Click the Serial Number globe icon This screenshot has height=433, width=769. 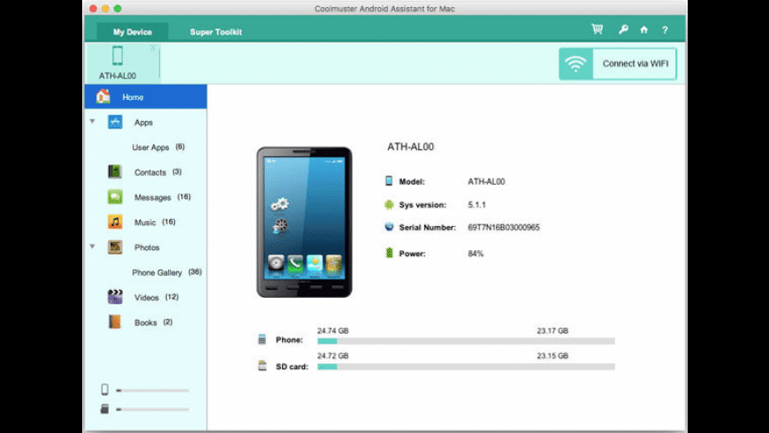tap(389, 227)
